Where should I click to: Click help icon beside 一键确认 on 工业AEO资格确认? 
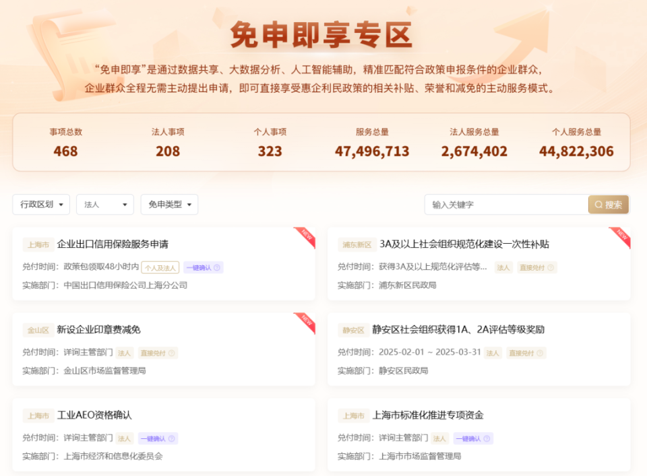click(x=172, y=439)
